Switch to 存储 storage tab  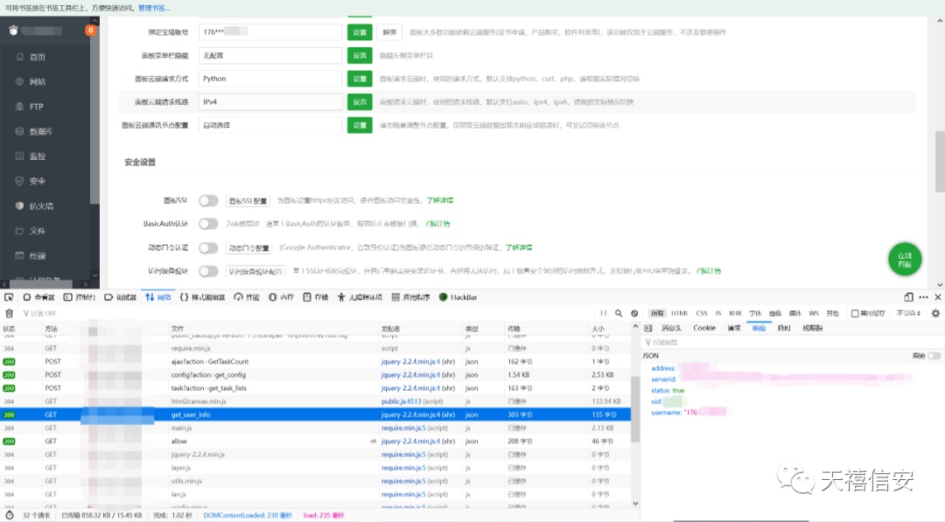pos(316,297)
